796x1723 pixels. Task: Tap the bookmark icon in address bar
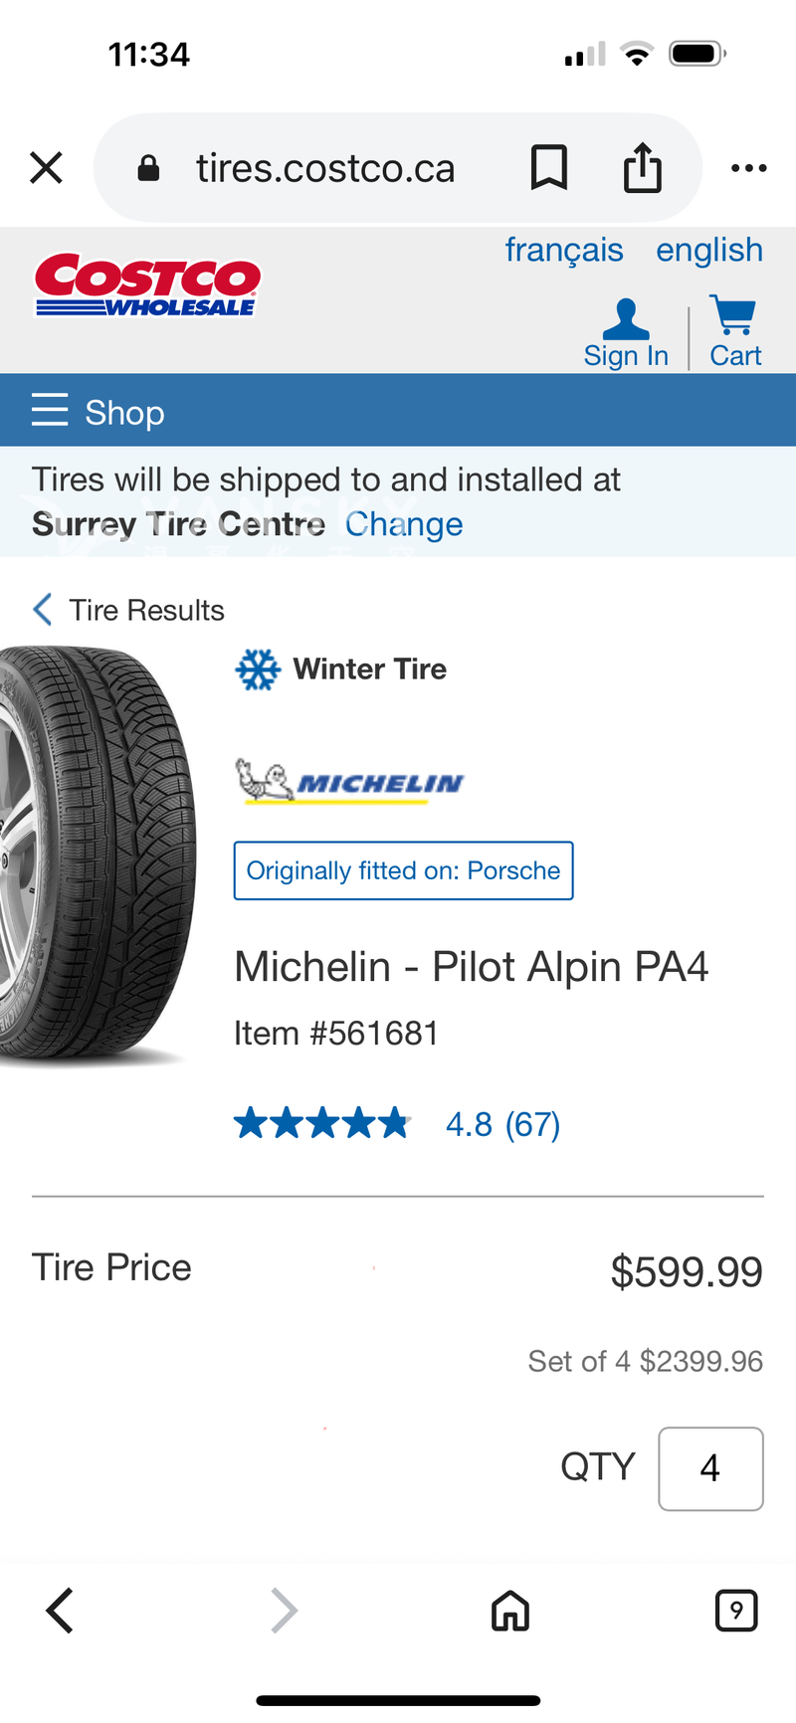[548, 167]
